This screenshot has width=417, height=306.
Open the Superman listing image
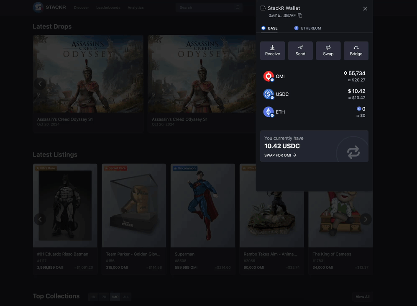[x=203, y=206]
